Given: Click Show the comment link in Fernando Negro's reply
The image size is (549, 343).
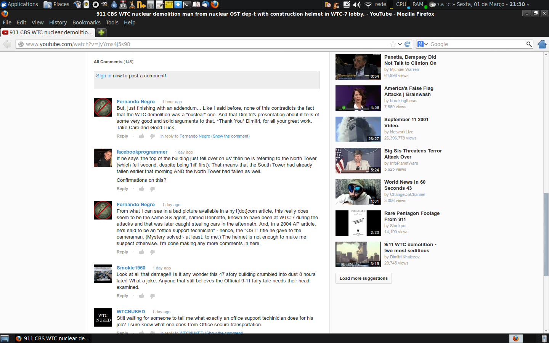Looking at the screenshot, I should pyautogui.click(x=231, y=136).
